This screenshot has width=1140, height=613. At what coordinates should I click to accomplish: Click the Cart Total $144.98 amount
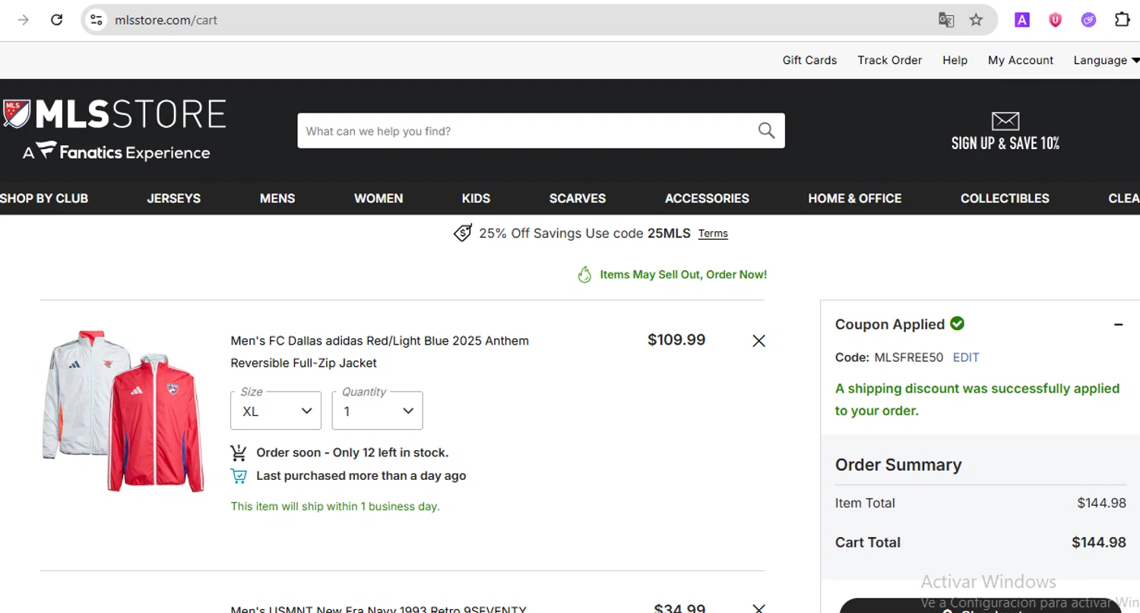[x=1099, y=542]
